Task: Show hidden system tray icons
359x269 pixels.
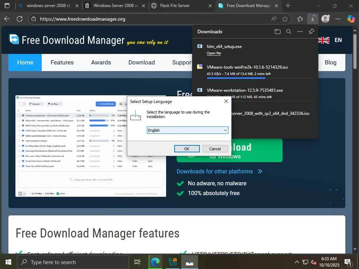Action: (297, 262)
